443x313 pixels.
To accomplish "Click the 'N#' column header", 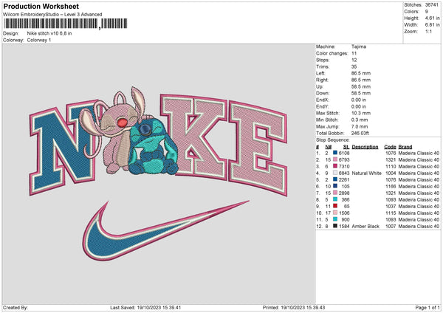I will tap(329, 147).
